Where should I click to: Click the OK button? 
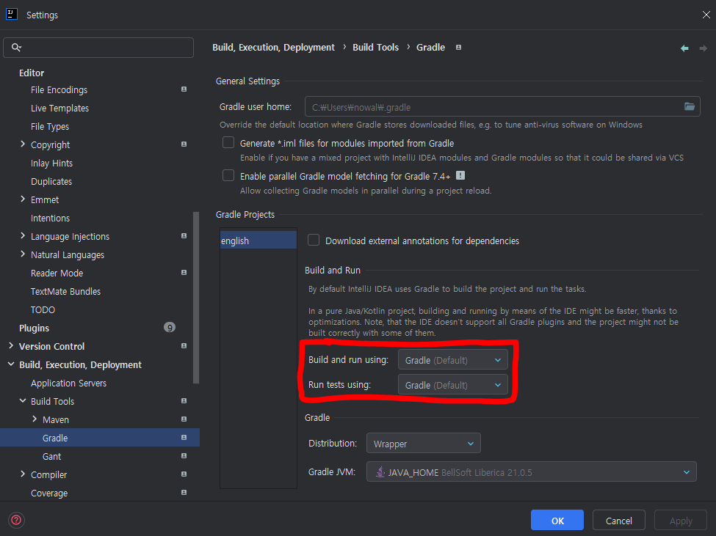pos(557,521)
